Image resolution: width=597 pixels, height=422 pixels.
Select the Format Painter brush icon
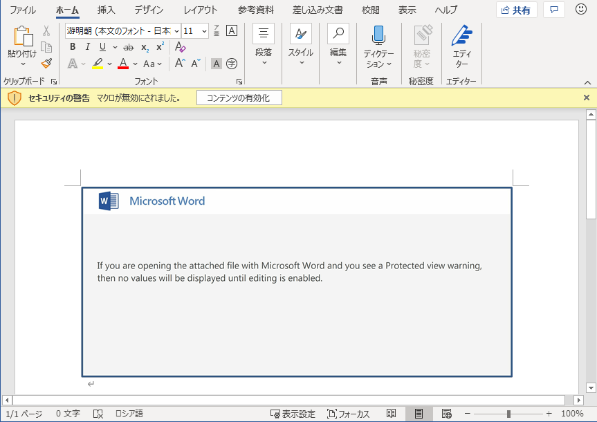point(46,63)
